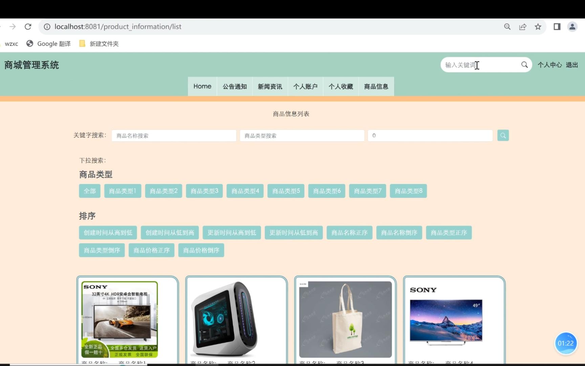585x366 pixels.
Task: Click the 退出 logout link
Action: coord(572,65)
